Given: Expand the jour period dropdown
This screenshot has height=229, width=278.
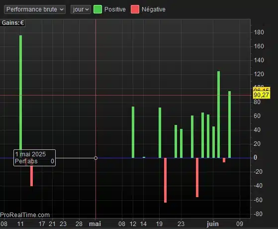Looking at the screenshot, I should click(x=81, y=9).
